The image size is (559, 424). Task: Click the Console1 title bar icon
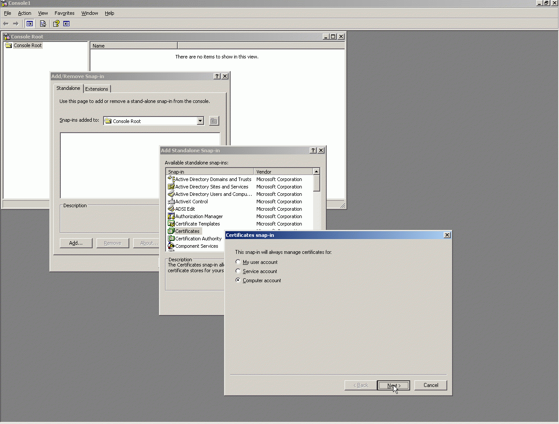click(4, 3)
